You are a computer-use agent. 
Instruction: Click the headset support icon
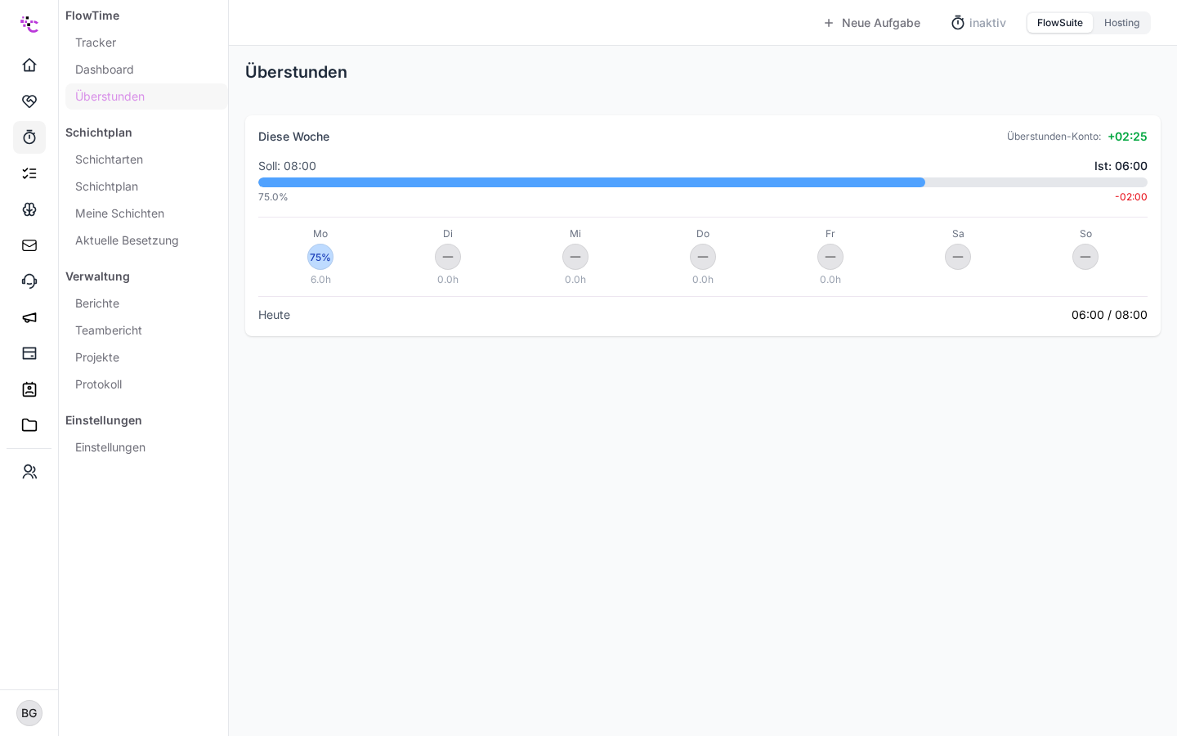pos(29,281)
